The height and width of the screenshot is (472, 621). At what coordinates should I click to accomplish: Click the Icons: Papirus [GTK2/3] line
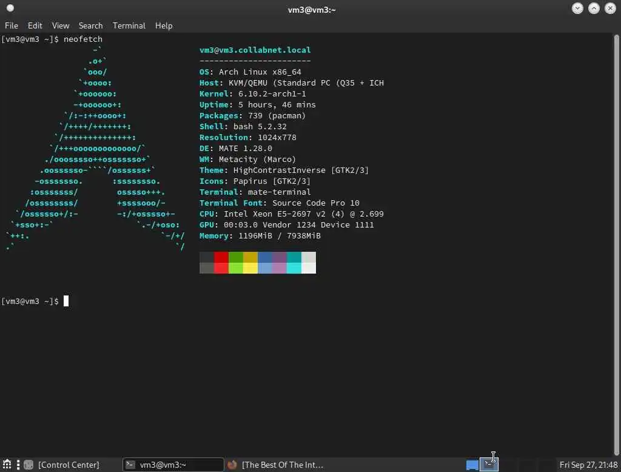[255, 181]
